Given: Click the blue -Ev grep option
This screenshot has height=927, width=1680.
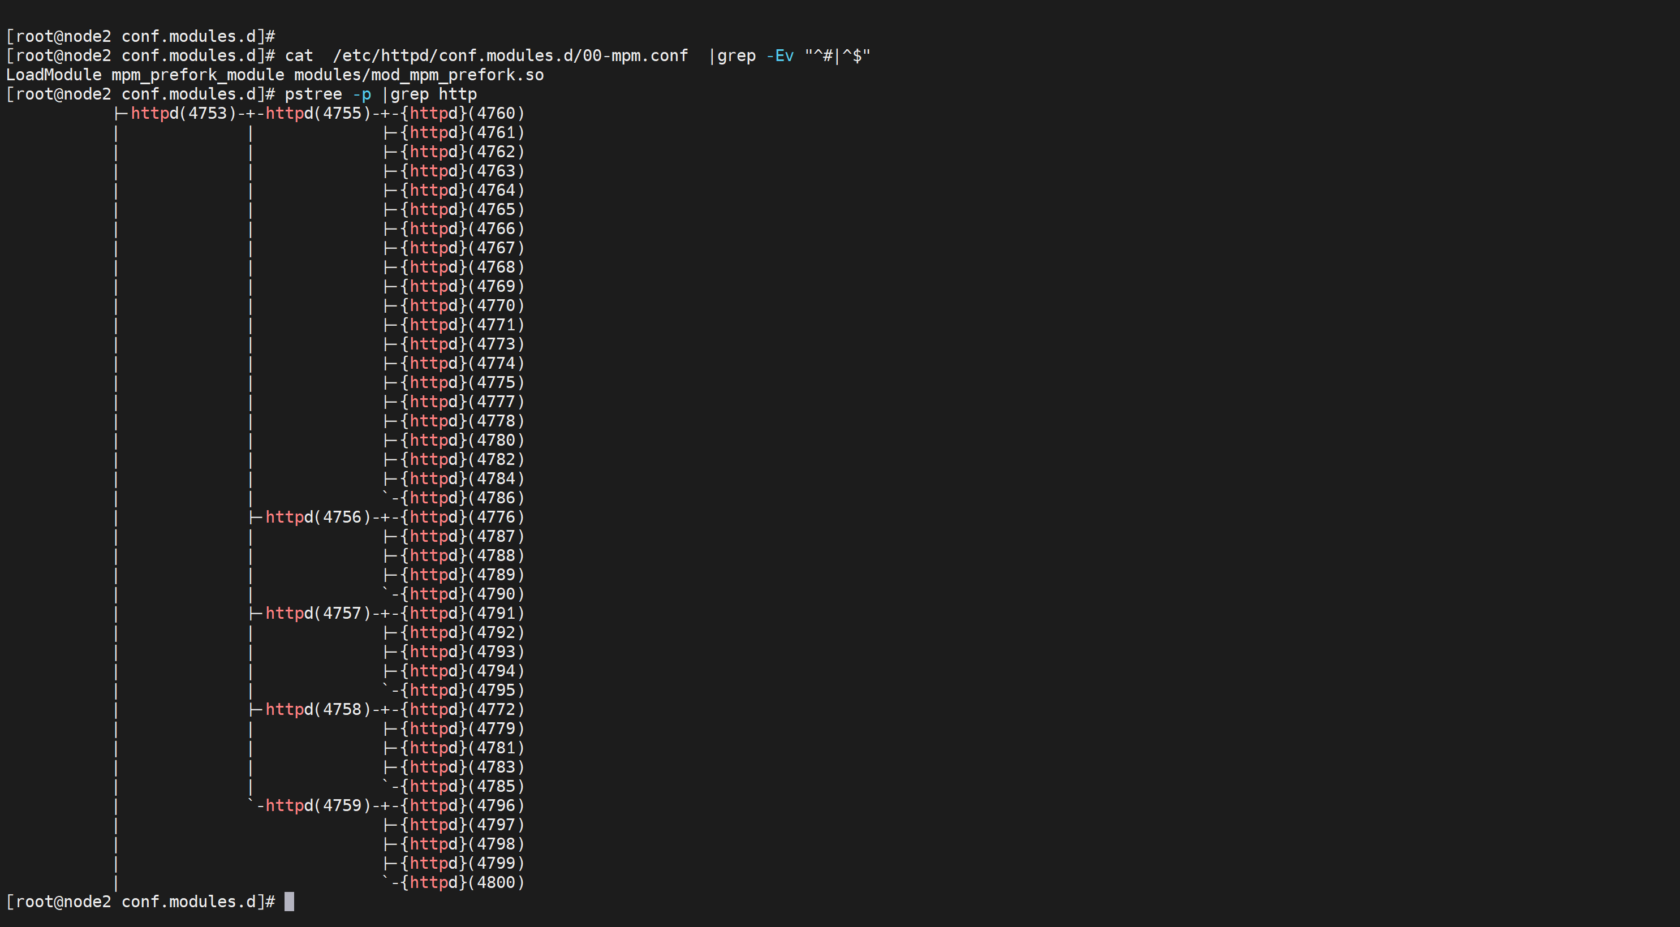Looking at the screenshot, I should 780,56.
